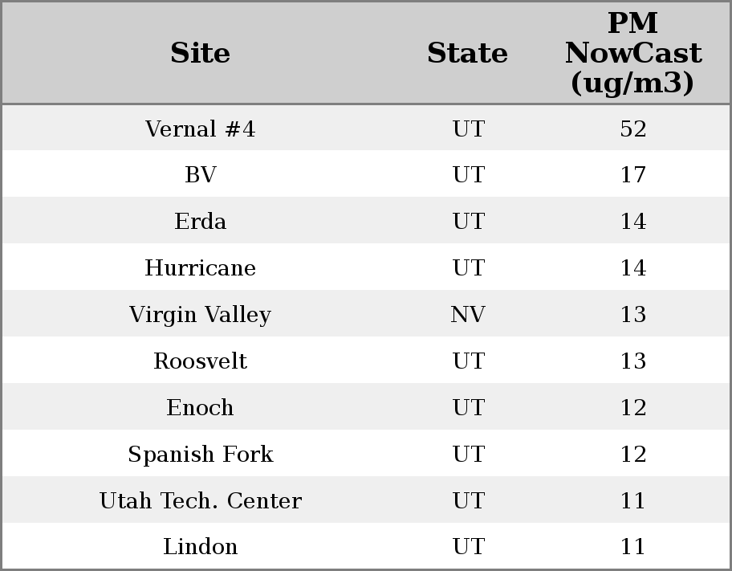Click the Roosvelt site name
This screenshot has height=571, width=732.
[200, 361]
